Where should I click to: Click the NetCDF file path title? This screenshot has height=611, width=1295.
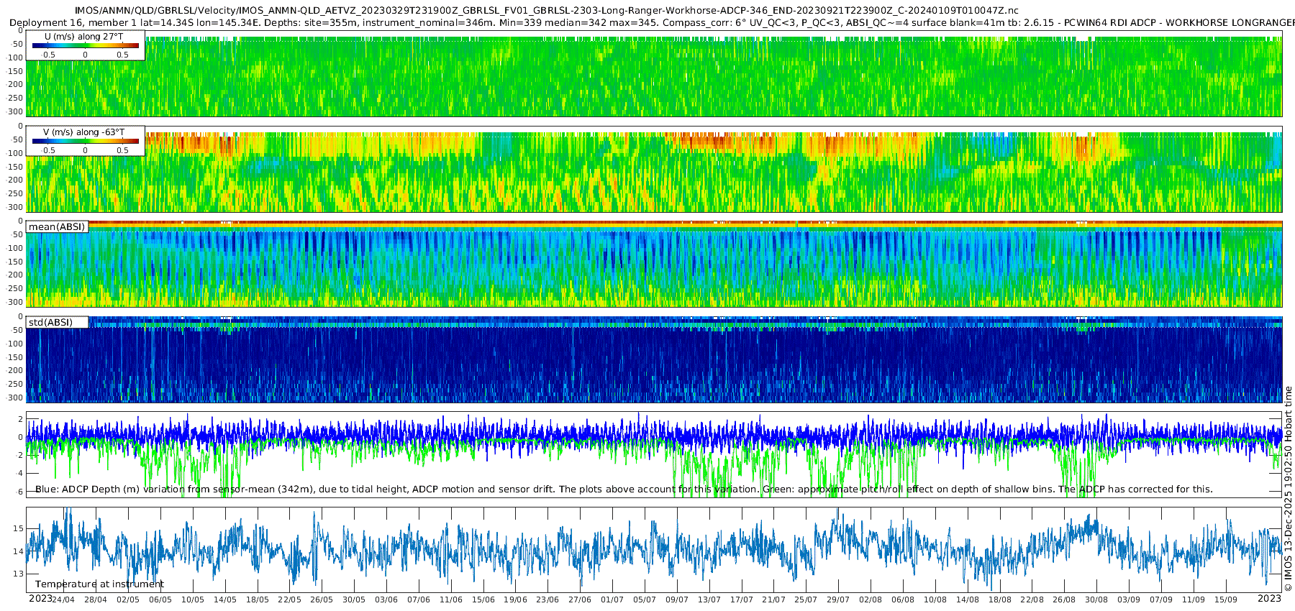coord(547,10)
